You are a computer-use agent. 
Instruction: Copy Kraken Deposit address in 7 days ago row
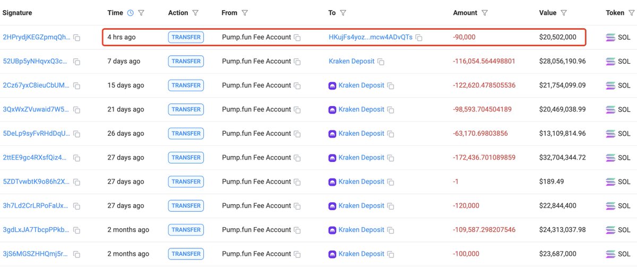coord(381,62)
